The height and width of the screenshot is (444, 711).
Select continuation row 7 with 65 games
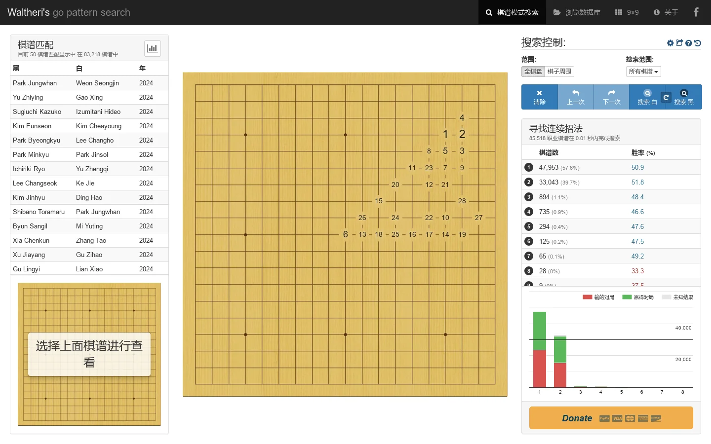[x=611, y=256]
